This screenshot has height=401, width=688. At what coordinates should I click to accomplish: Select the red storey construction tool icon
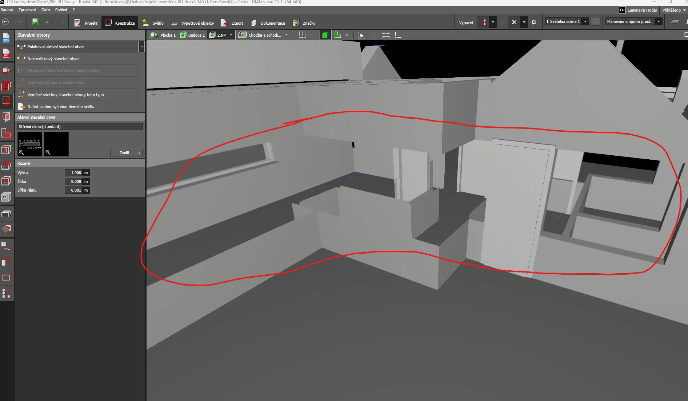(6, 86)
